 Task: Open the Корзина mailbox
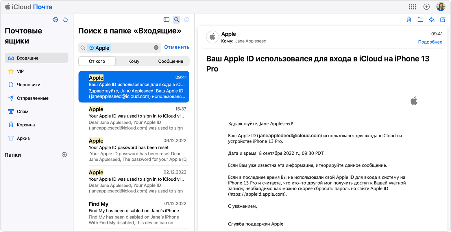coord(37,125)
